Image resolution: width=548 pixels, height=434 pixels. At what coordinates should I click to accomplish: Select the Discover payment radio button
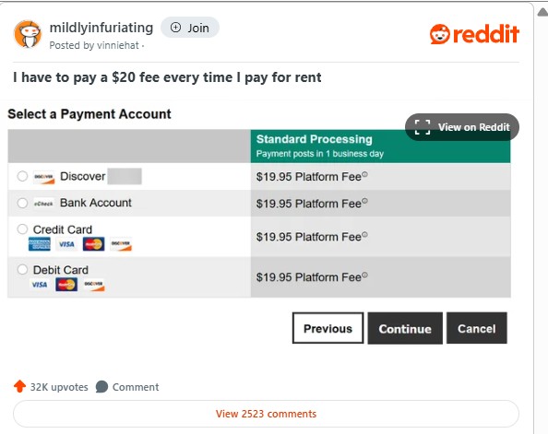22,176
